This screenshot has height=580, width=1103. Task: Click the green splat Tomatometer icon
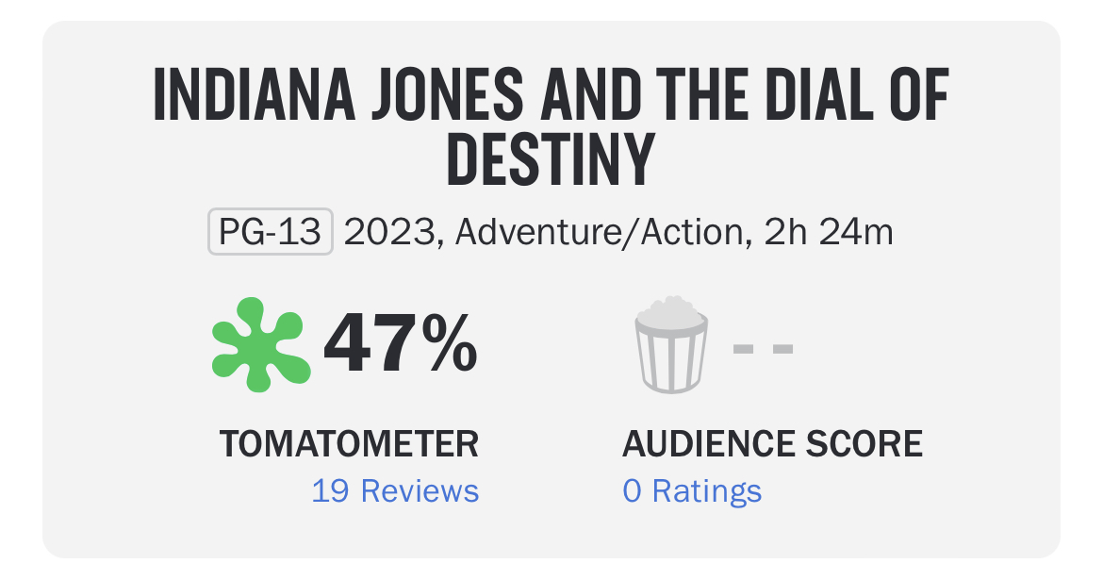261,345
